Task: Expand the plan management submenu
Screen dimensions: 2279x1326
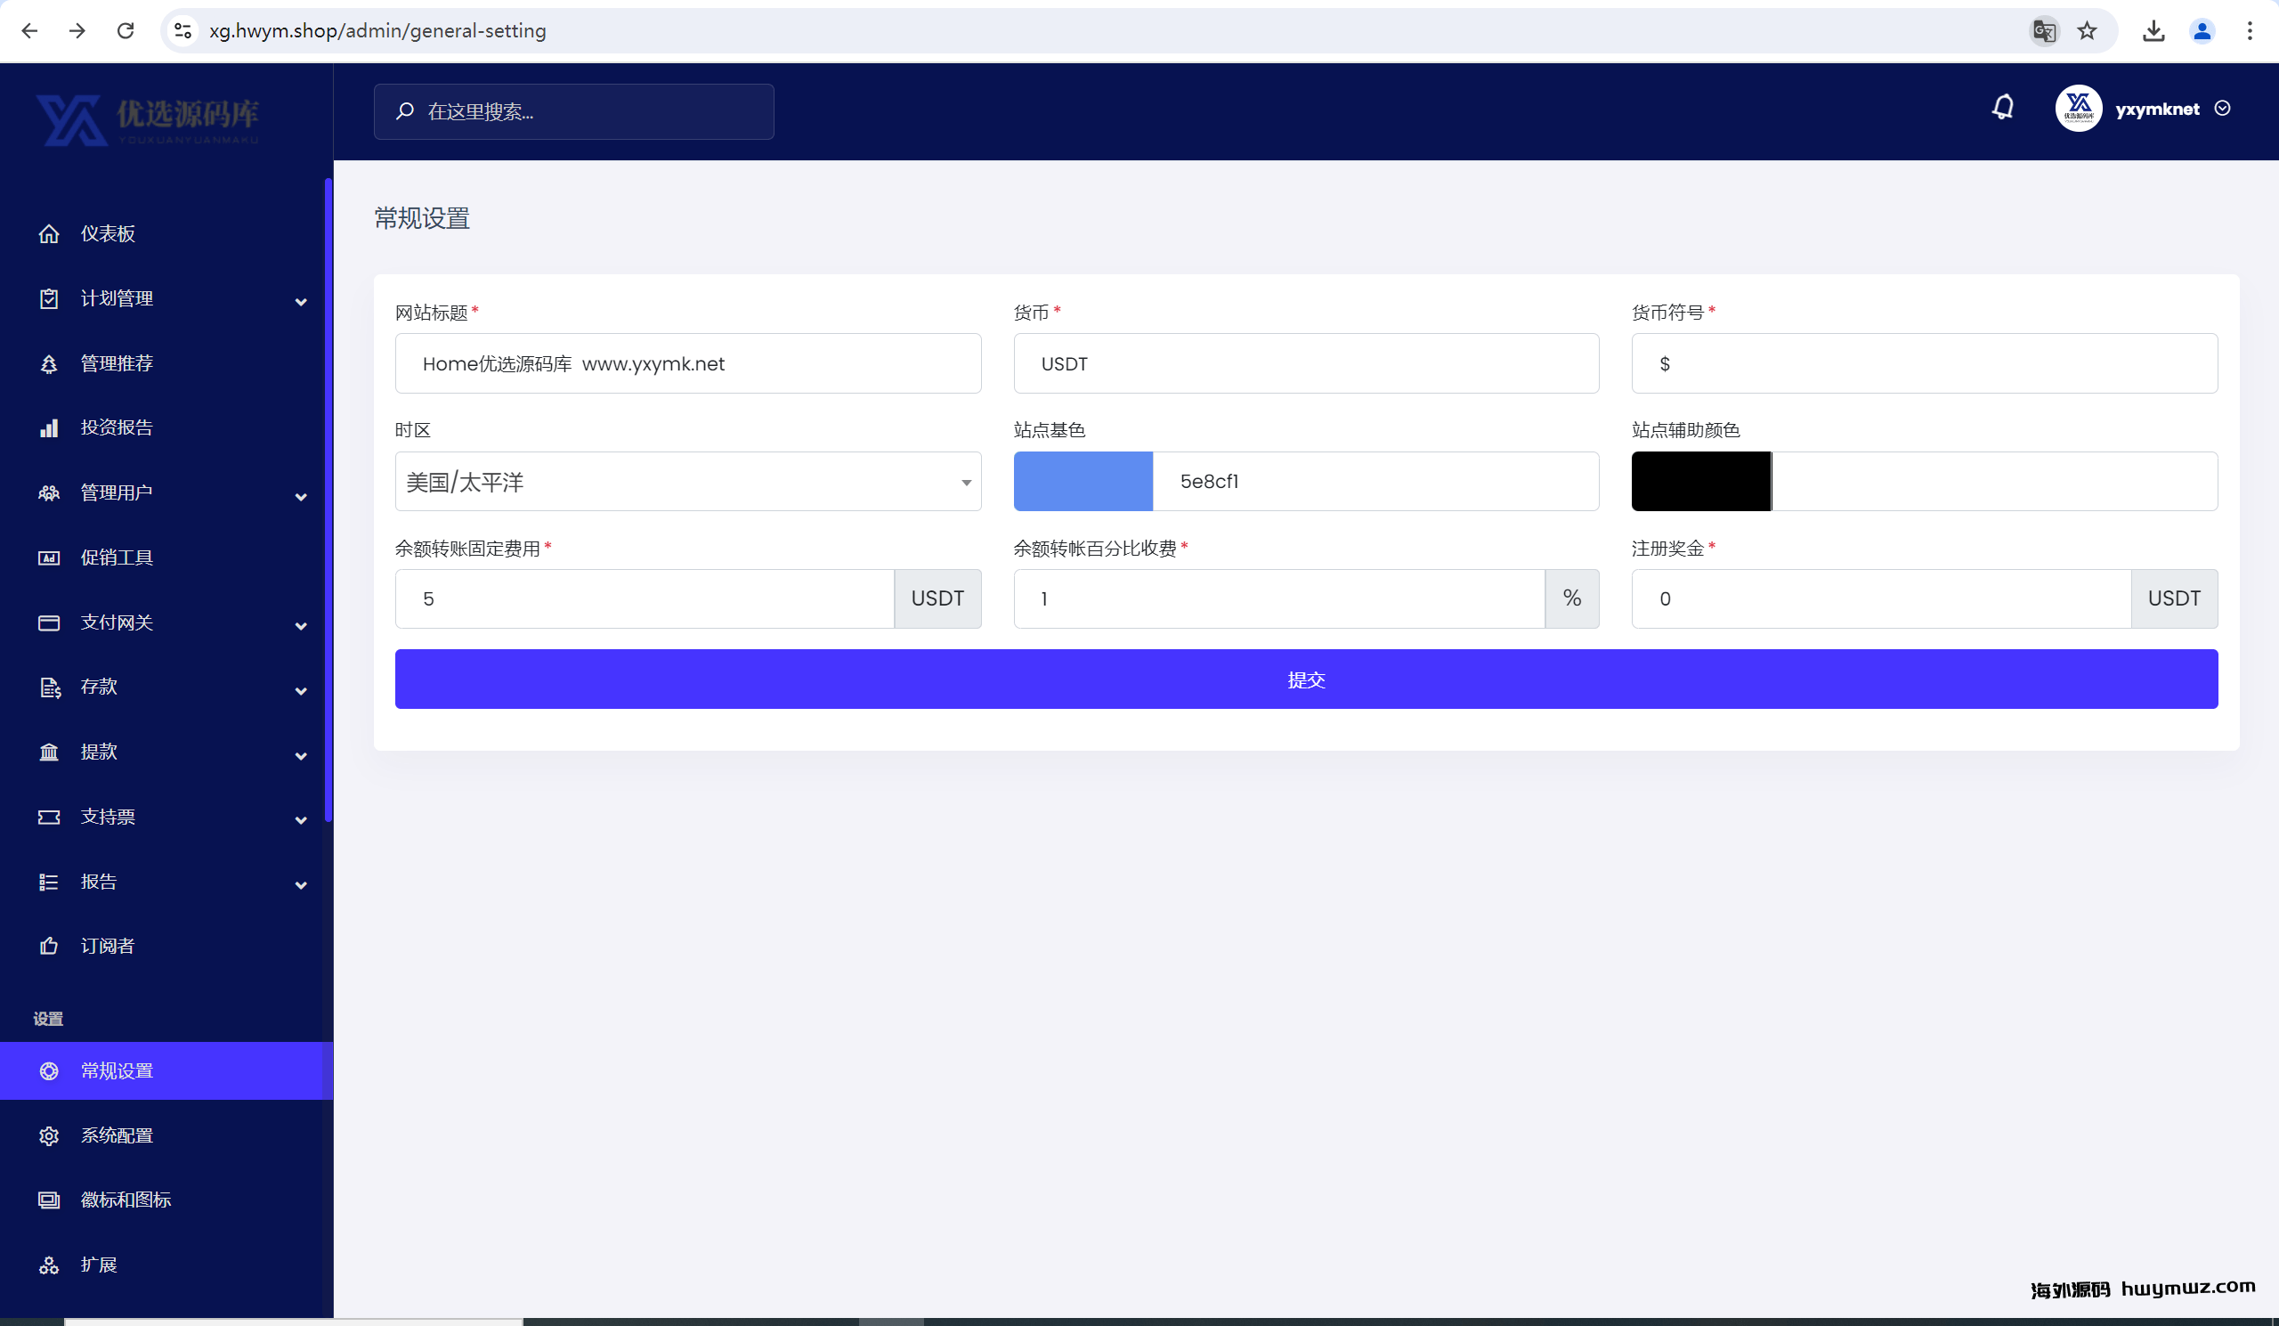Action: pos(300,301)
